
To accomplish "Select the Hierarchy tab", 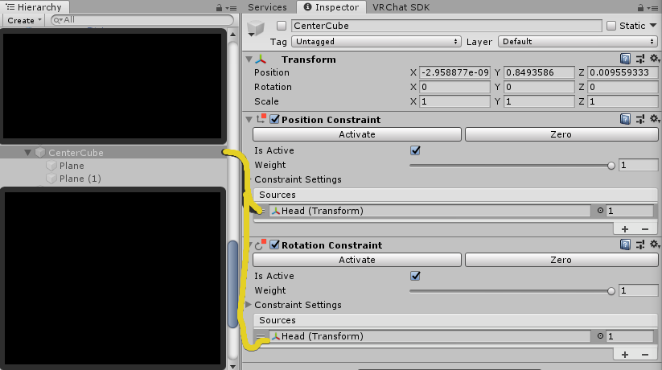I will tap(35, 7).
